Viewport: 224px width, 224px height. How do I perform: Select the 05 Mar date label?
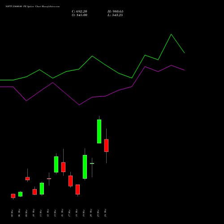tap(12, 213)
